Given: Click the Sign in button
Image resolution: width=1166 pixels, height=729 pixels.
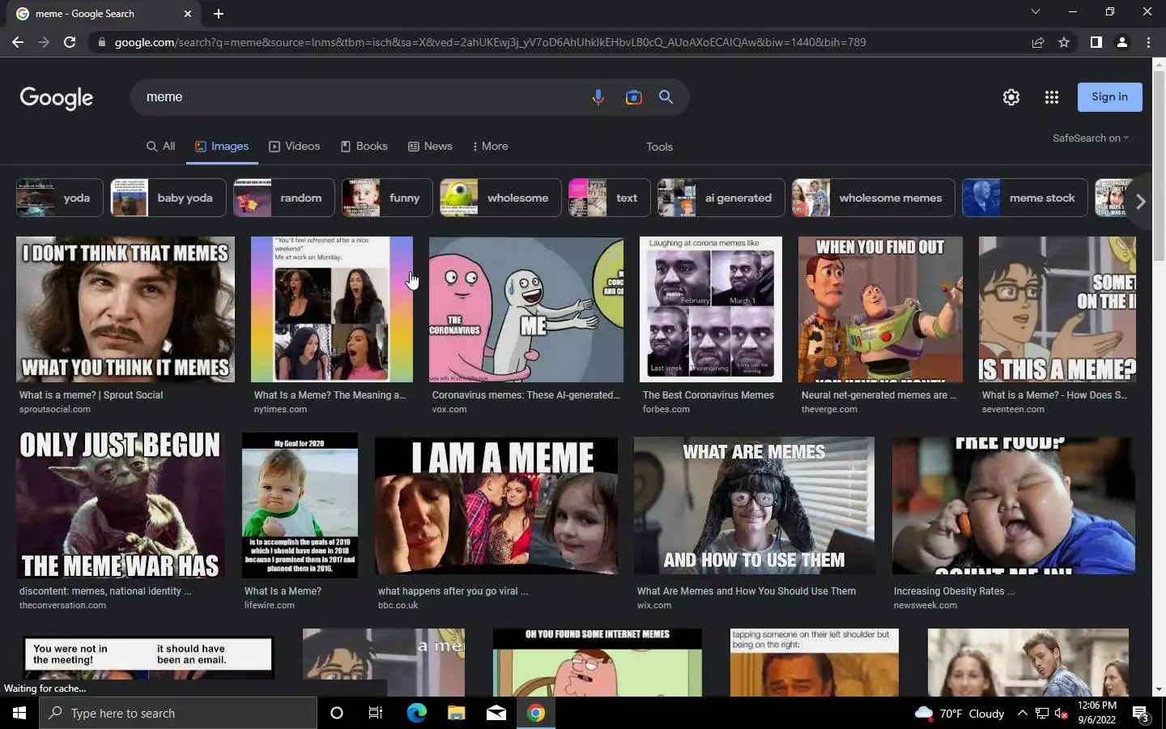Looking at the screenshot, I should [x=1109, y=97].
